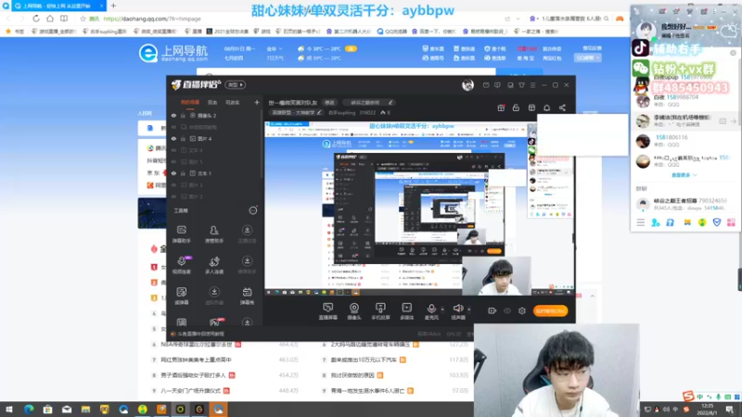Open the mode switch pill beside app logo
Viewport: 742px width, 417px height.
point(236,84)
